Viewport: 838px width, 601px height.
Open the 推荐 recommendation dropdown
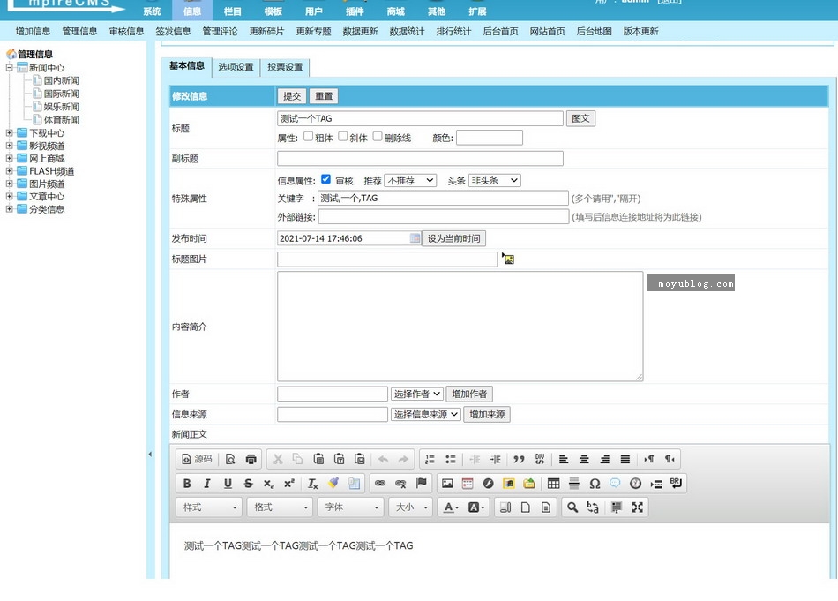pos(408,180)
